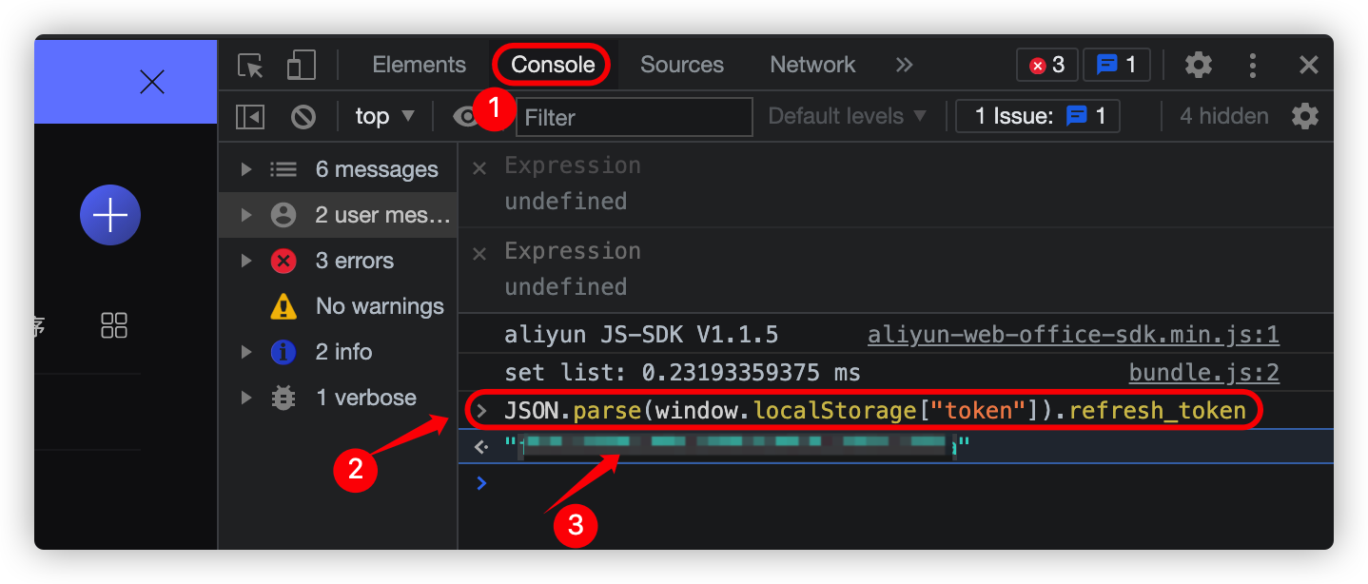The height and width of the screenshot is (584, 1368).
Task: Click the blue messages count badge
Action: coord(1116,65)
